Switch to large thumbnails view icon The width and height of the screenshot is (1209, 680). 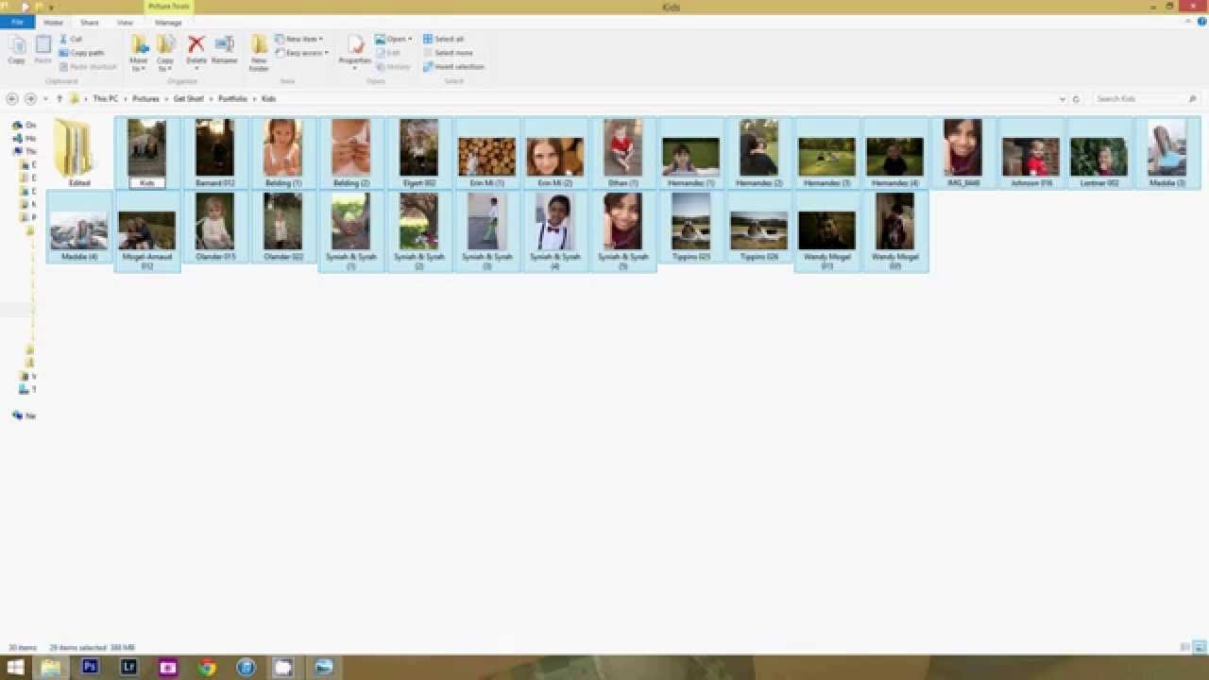[1198, 647]
